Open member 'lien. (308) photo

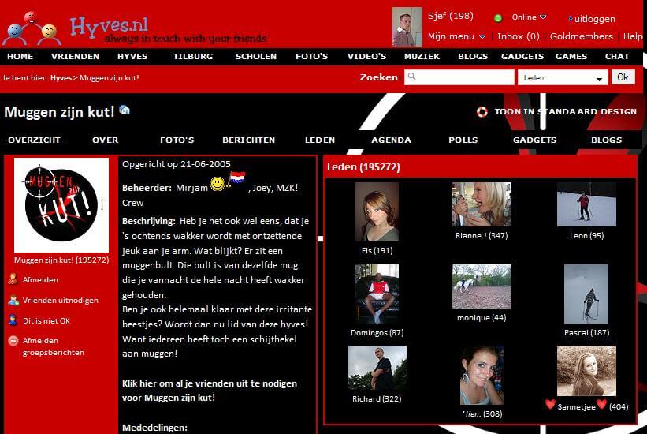[482, 375]
